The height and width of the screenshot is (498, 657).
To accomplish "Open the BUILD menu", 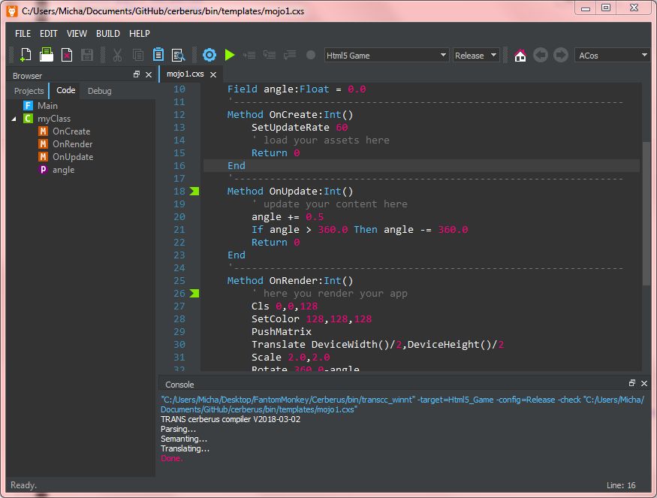I will (x=107, y=33).
